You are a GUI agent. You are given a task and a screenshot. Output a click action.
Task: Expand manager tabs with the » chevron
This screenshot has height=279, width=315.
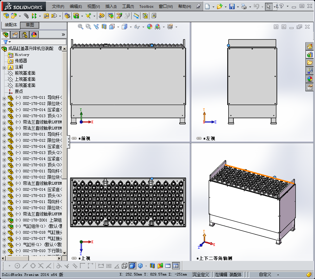pos(63,35)
